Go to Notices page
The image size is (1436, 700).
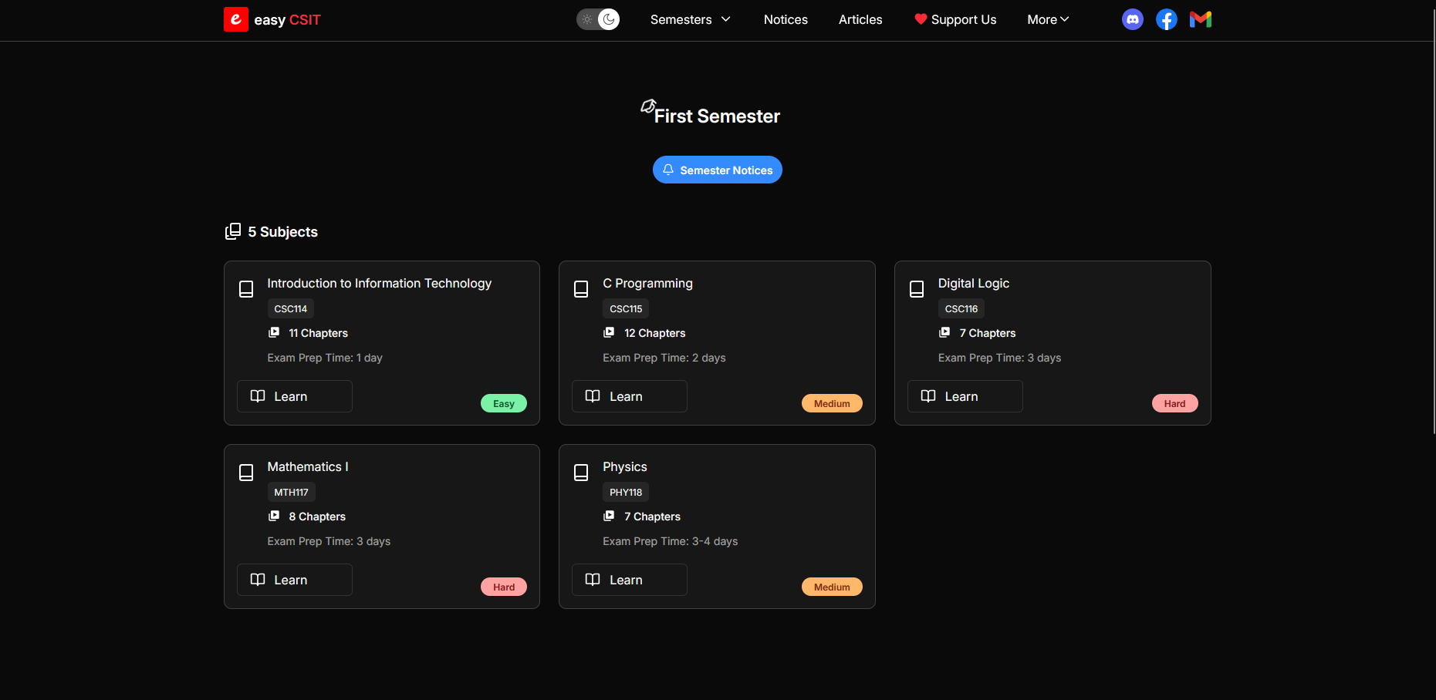[786, 19]
